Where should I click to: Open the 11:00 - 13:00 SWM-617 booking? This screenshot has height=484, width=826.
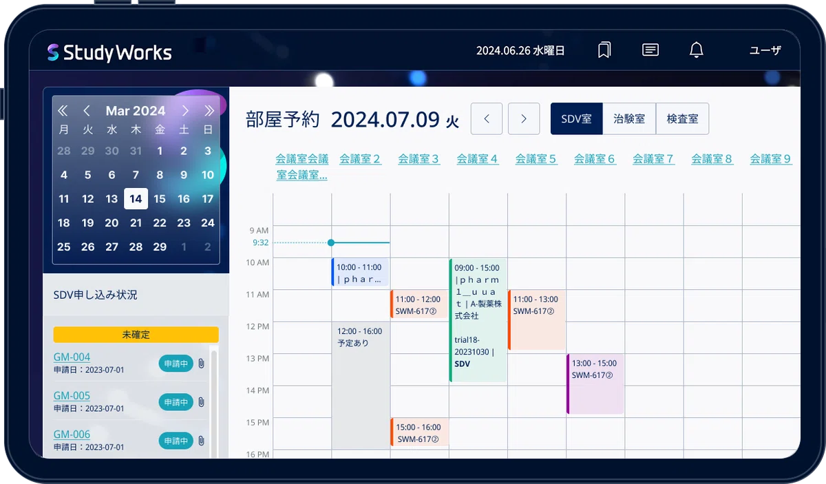[536, 320]
